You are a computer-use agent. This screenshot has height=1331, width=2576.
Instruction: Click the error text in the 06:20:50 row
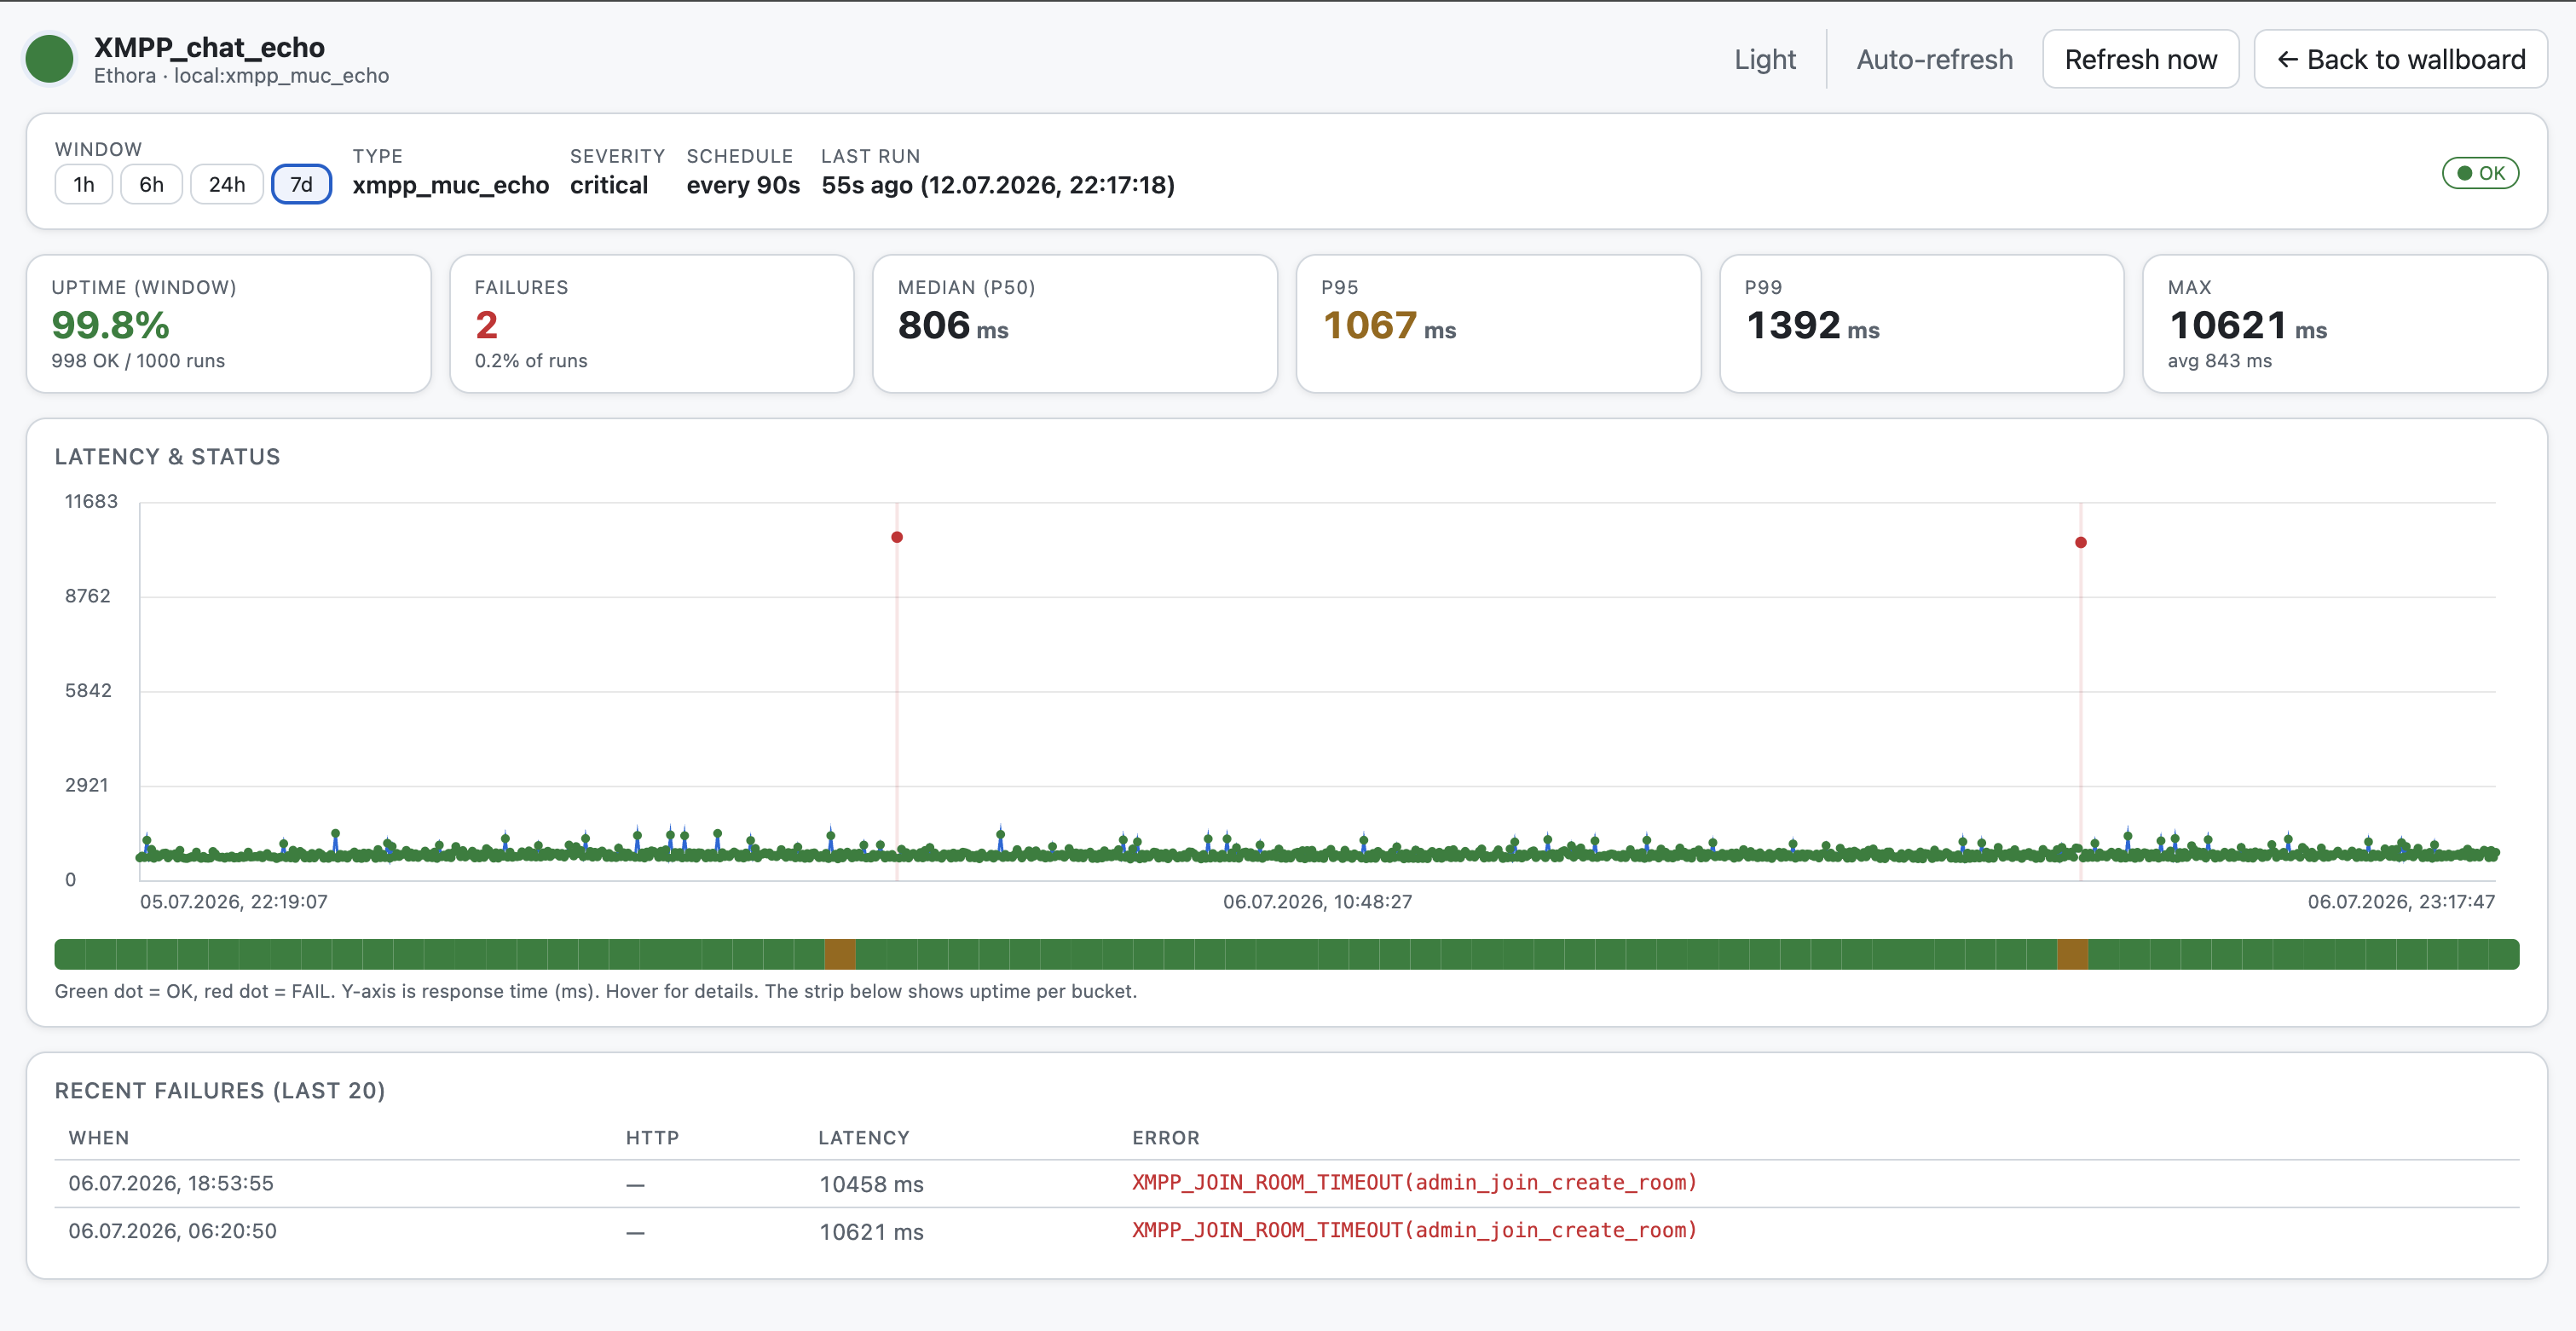pyautogui.click(x=1414, y=1231)
